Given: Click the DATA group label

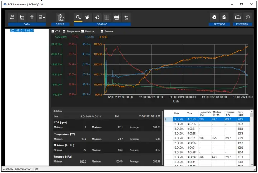Looking at the screenshot, I should point(27,24).
